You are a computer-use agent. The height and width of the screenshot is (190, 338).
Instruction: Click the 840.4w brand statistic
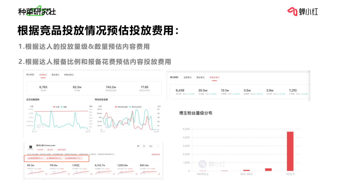click(x=144, y=165)
